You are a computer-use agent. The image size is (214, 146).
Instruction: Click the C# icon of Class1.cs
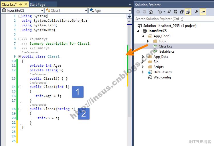(x=155, y=46)
